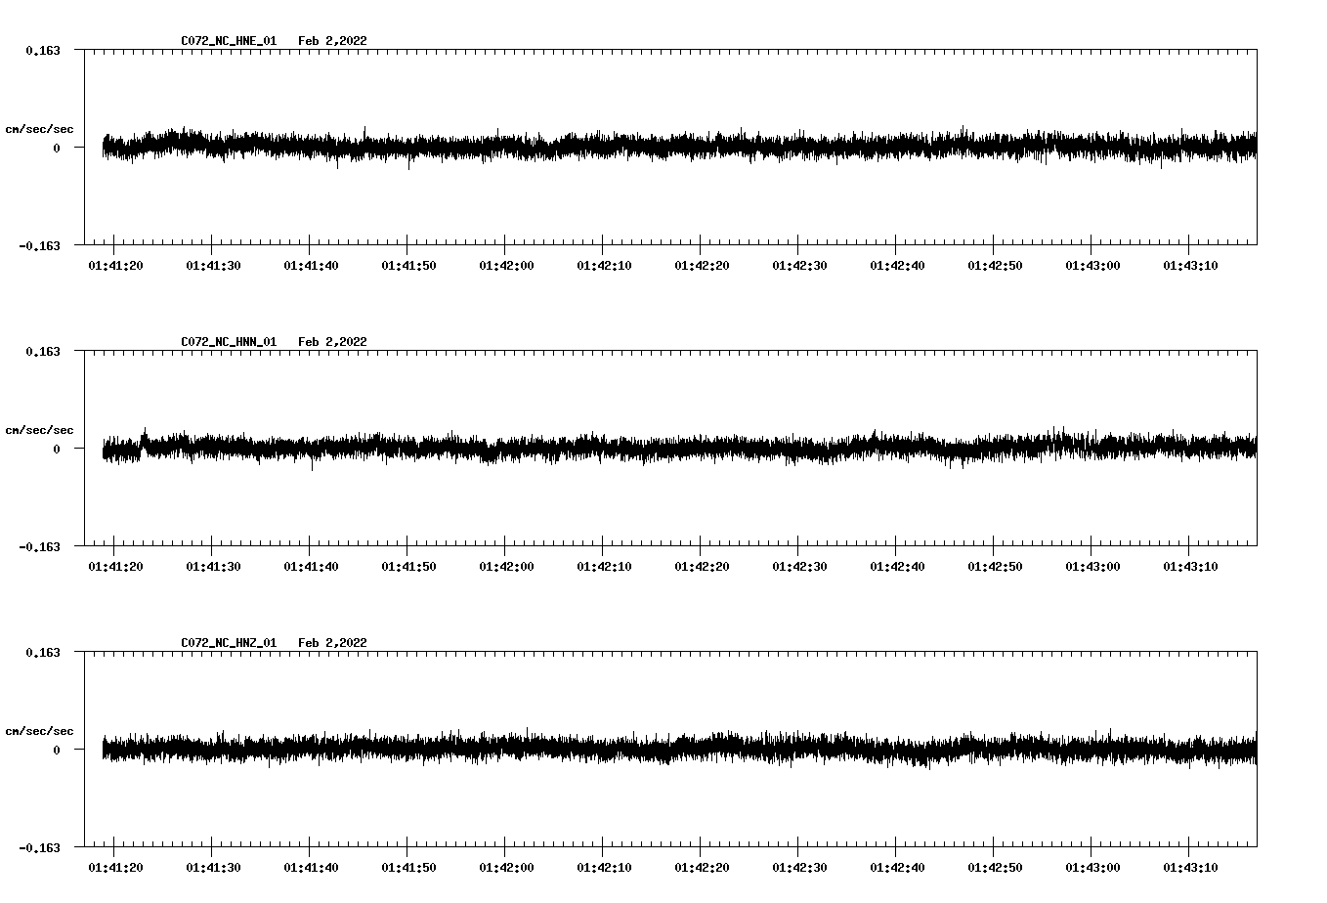Viewport: 1327px width, 903px height.
Task: Click the 01:42:00 time label under HNN plot
Action: click(506, 567)
